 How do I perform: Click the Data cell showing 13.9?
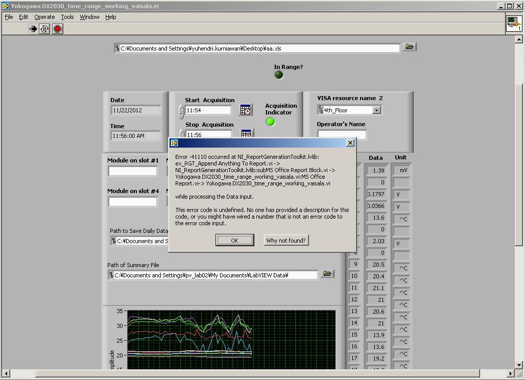coord(377,335)
